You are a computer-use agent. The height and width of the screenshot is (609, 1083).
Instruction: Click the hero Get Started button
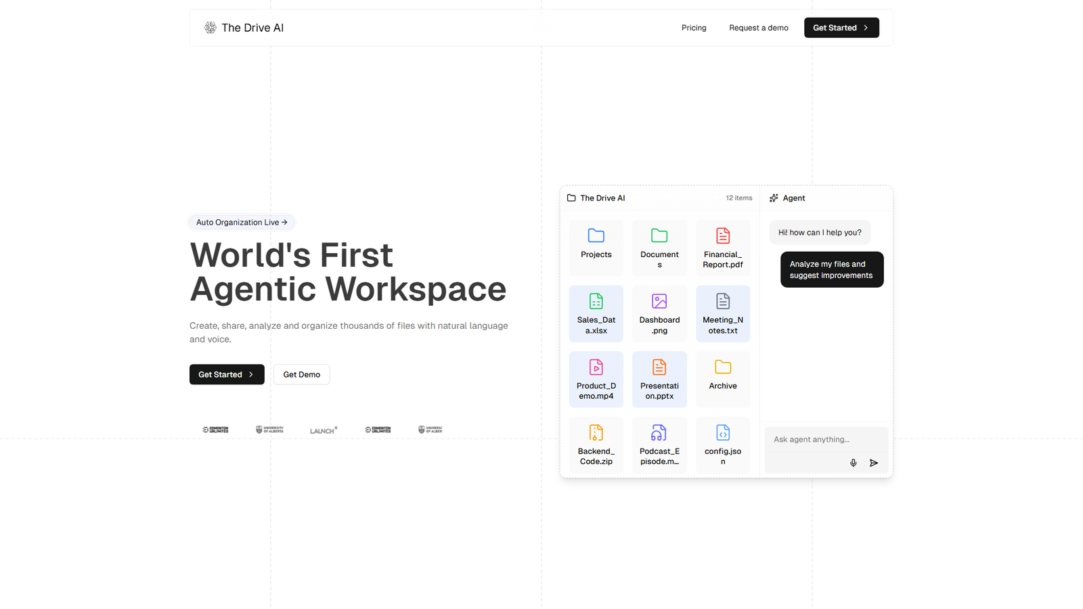[226, 374]
